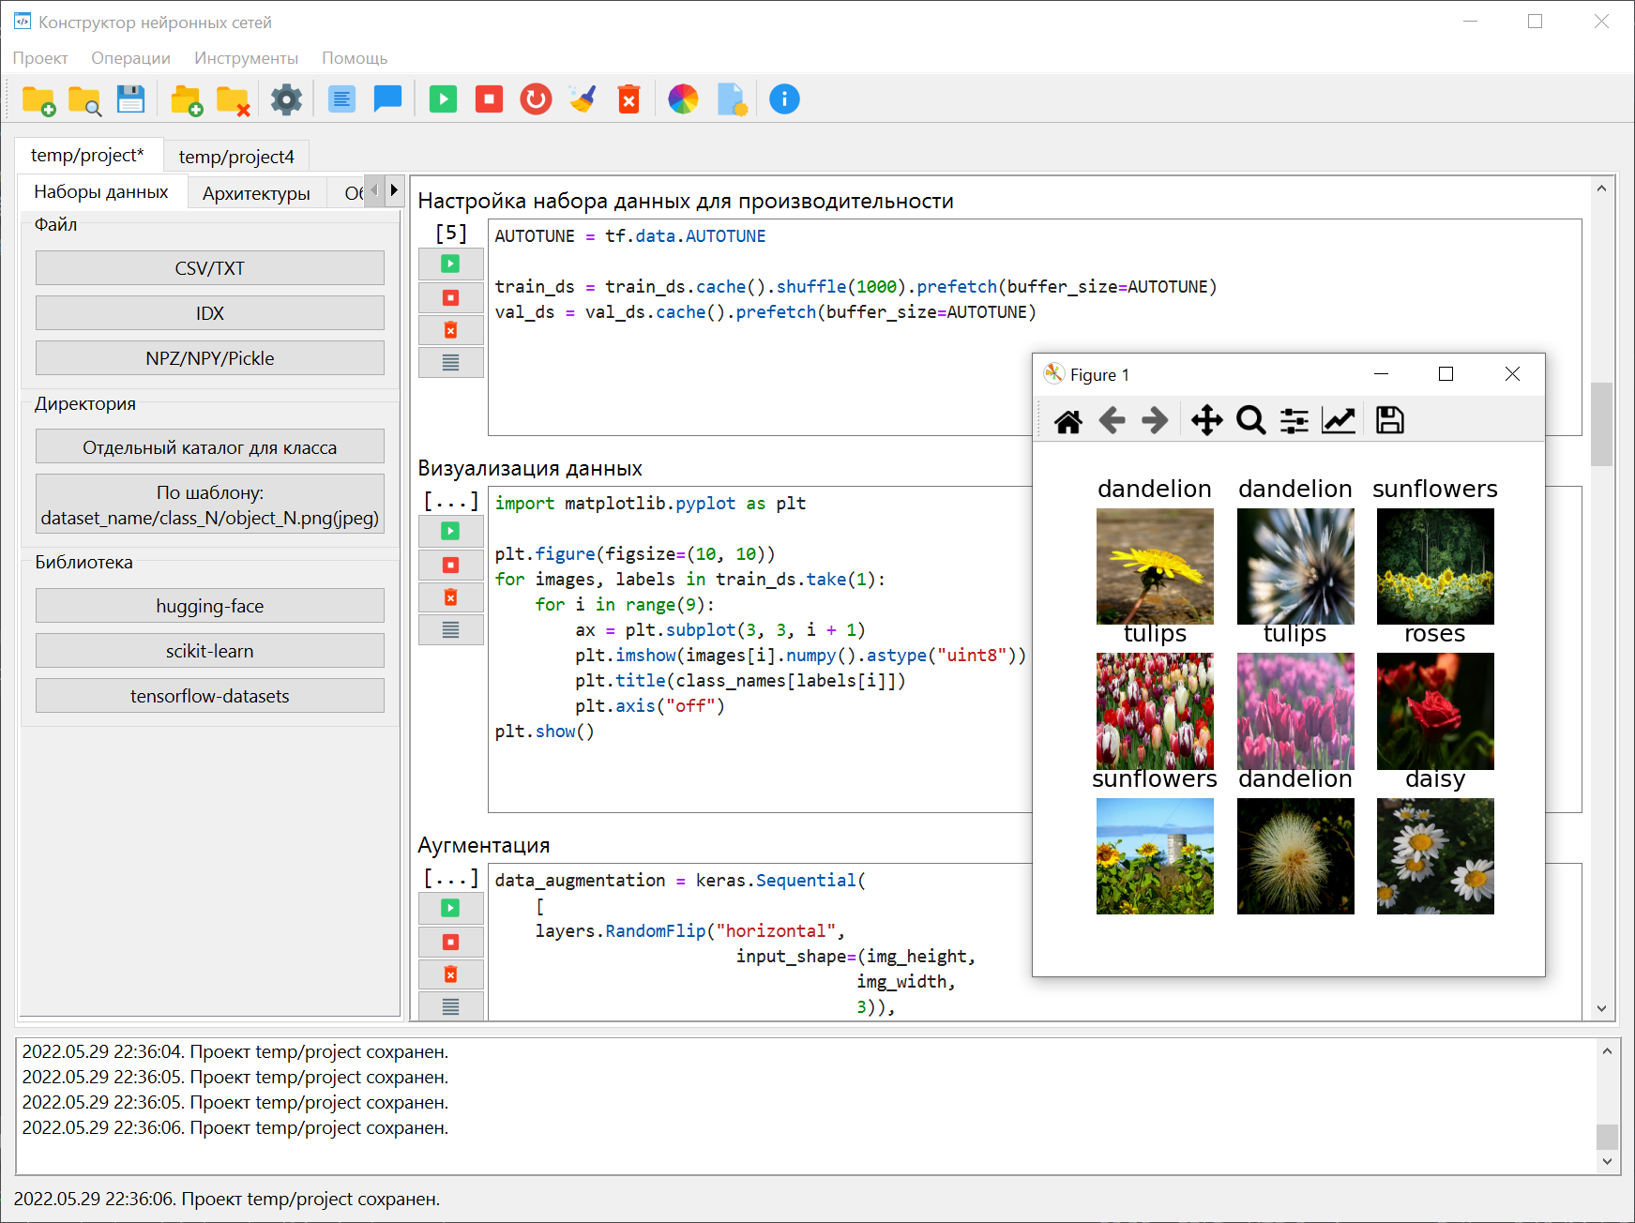Screen dimensions: 1635x1223
Task: Open Configure subplots sliders icon in Figure 1
Action: tap(1294, 421)
